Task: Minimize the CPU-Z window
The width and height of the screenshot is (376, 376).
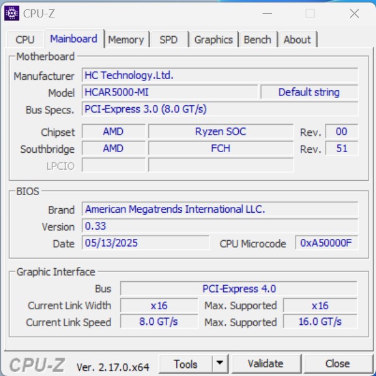Action: coord(266,13)
